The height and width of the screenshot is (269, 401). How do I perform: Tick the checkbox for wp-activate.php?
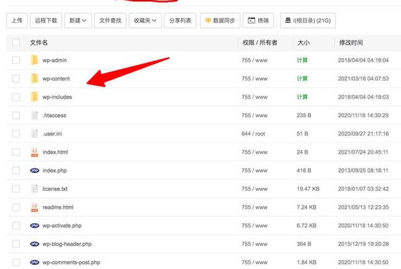(x=16, y=226)
